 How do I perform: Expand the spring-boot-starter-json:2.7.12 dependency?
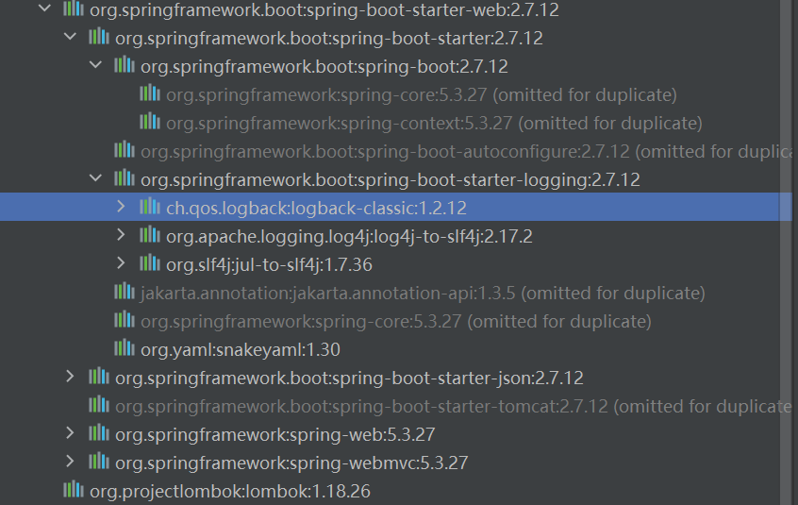70,377
